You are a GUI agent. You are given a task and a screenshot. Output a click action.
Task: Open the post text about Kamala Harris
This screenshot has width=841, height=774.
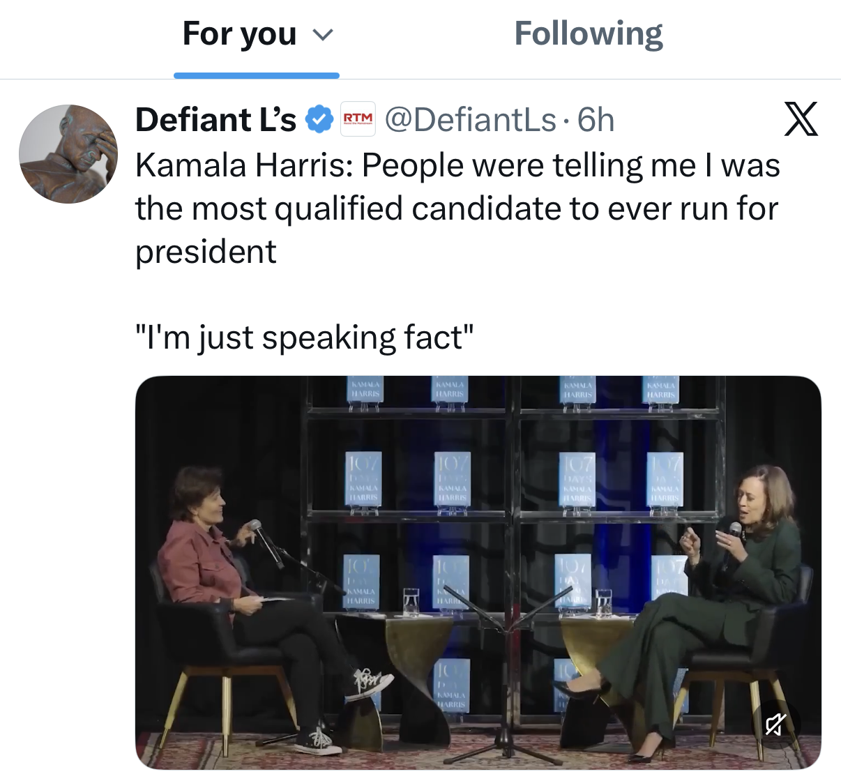(x=457, y=208)
